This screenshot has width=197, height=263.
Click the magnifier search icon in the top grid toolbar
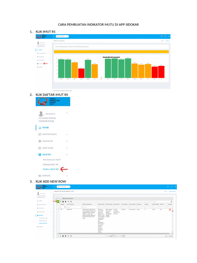point(68,202)
